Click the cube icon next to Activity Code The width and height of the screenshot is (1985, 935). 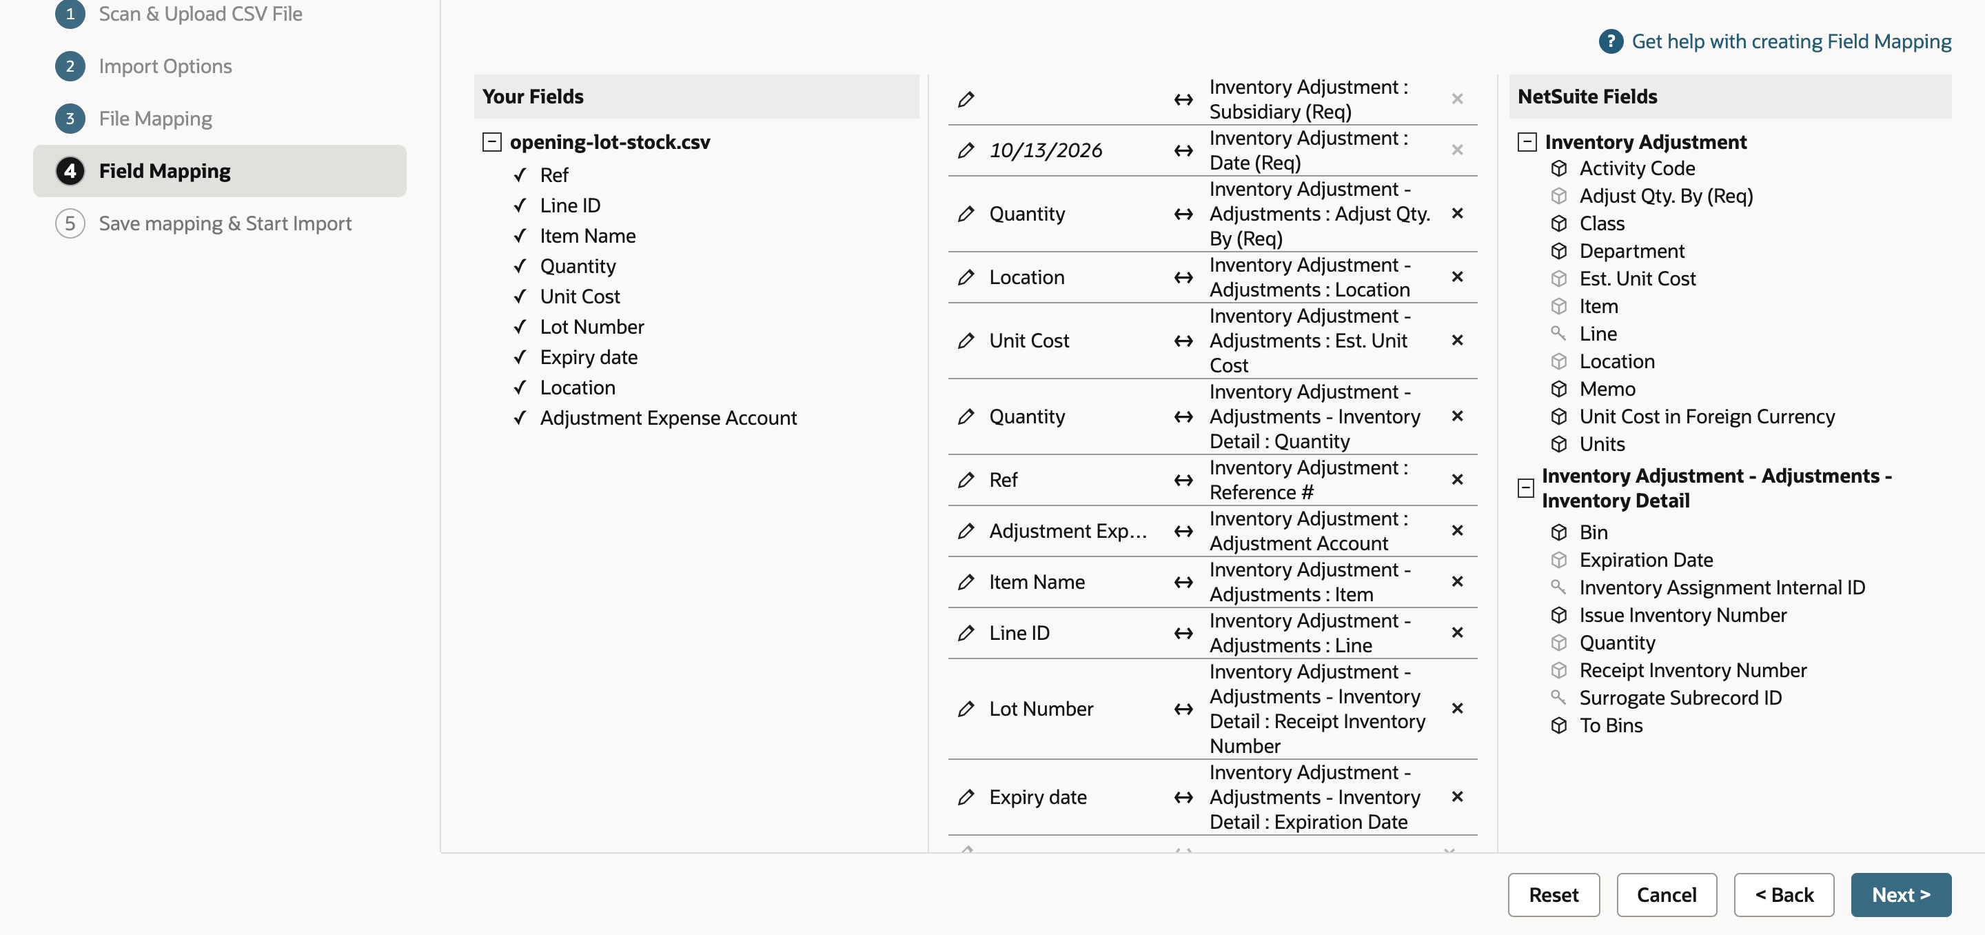coord(1559,168)
